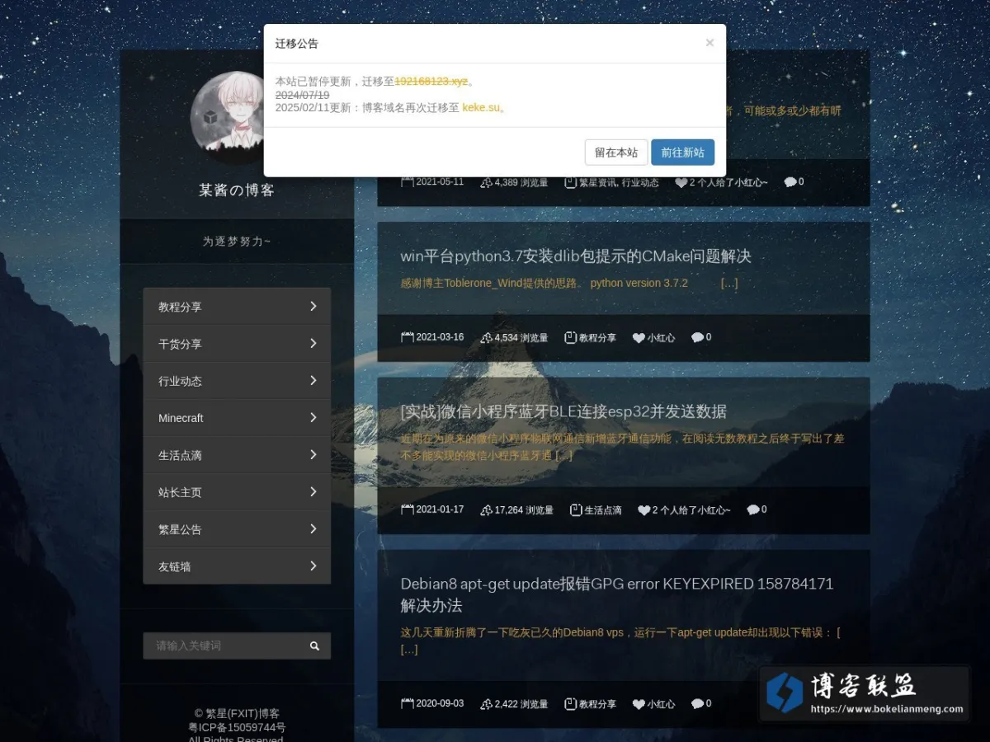The height and width of the screenshot is (742, 990).
Task: Click views icon next to 17,264 浏览量
Action: pos(486,510)
